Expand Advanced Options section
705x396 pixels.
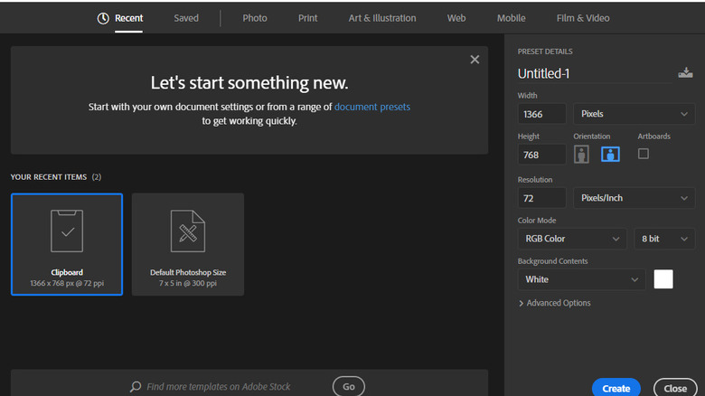point(554,303)
